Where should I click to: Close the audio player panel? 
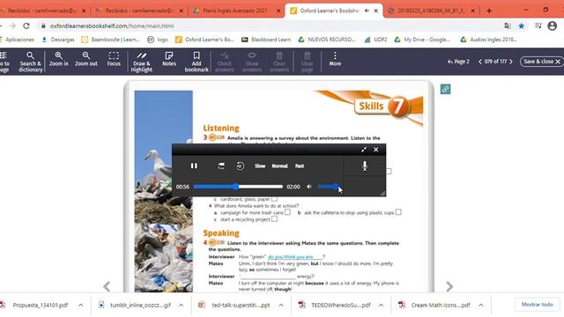coord(376,150)
